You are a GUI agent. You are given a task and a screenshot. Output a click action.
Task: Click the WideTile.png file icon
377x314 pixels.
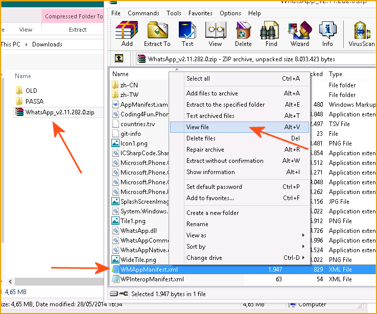coord(115,259)
